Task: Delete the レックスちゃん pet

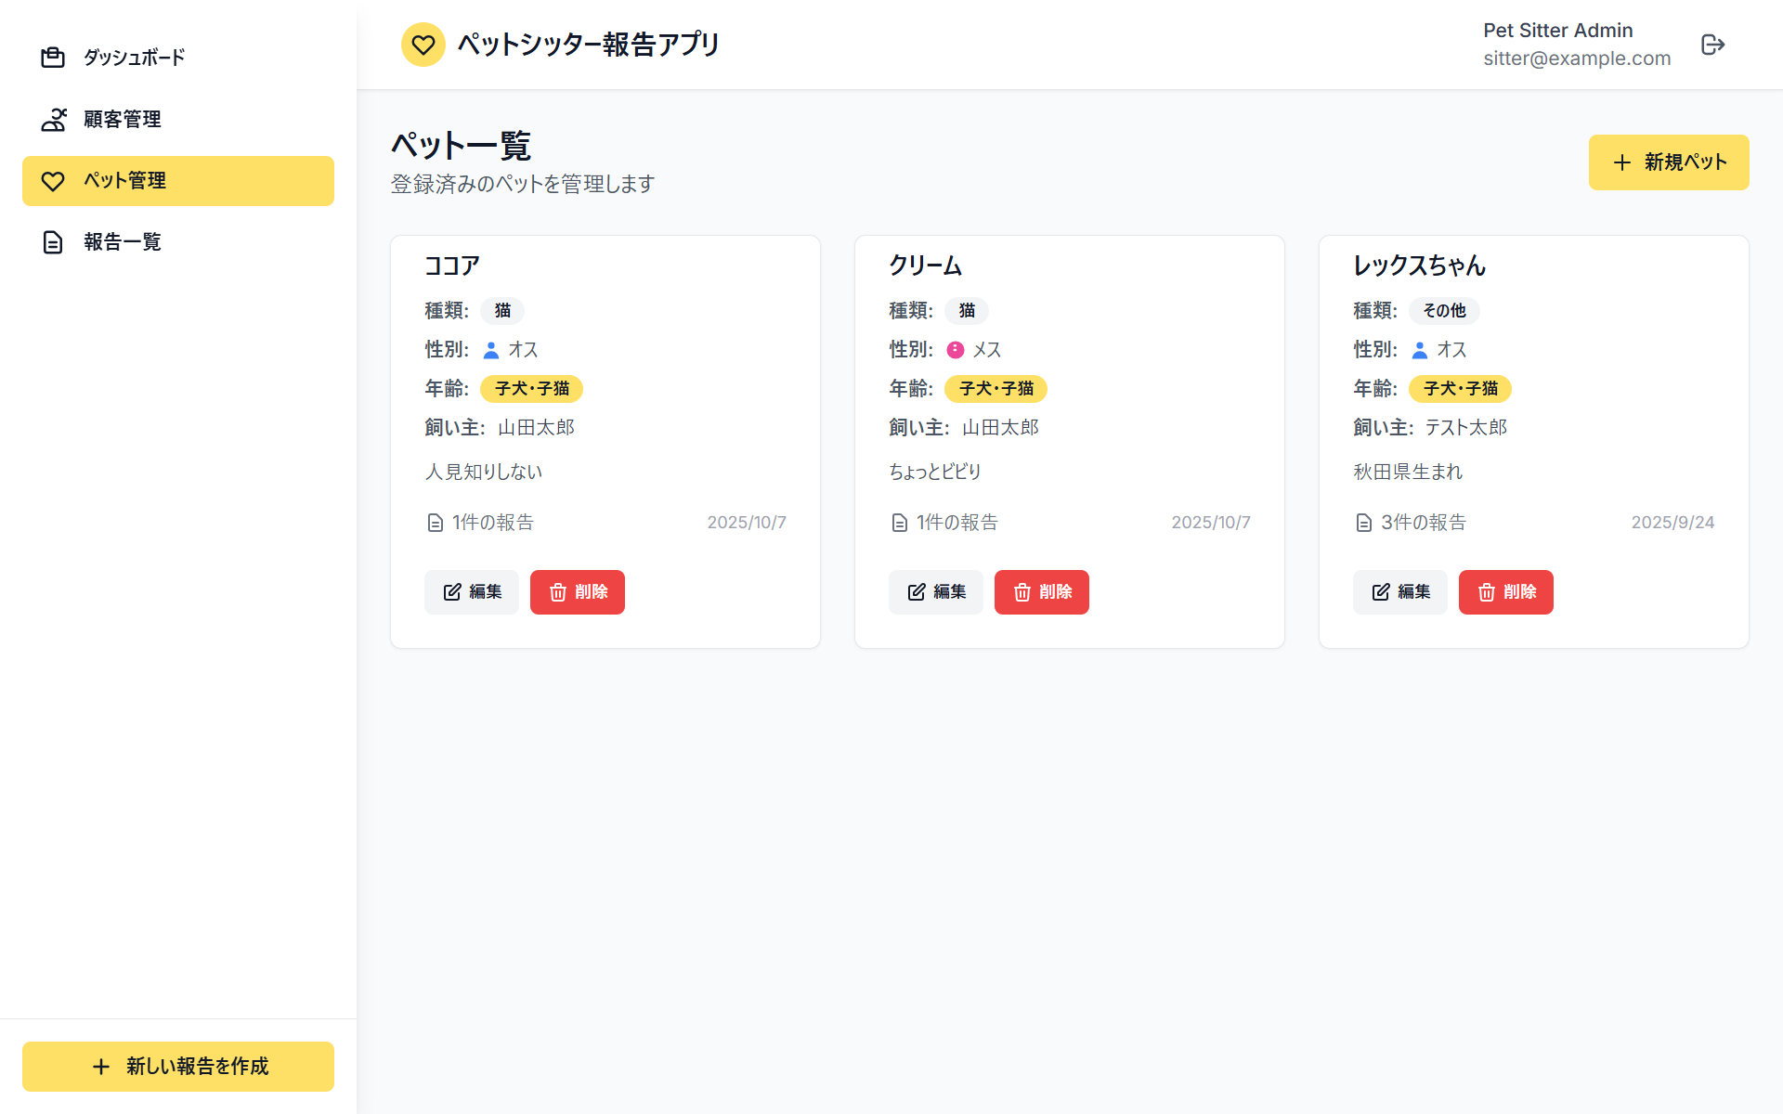Action: [x=1505, y=592]
